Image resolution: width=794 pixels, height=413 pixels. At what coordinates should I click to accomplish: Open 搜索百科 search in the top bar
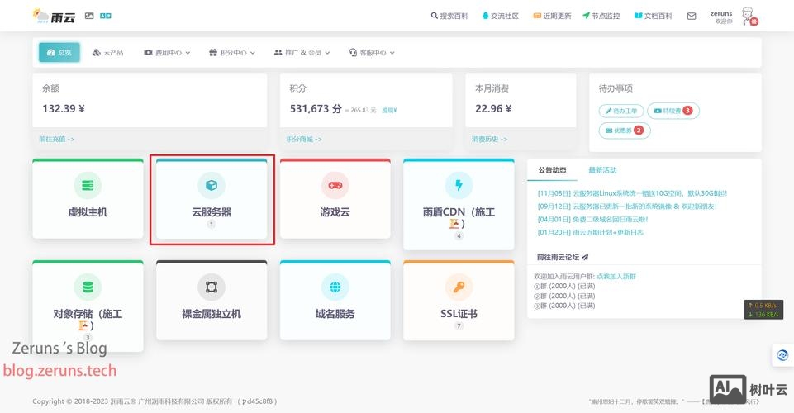[449, 16]
